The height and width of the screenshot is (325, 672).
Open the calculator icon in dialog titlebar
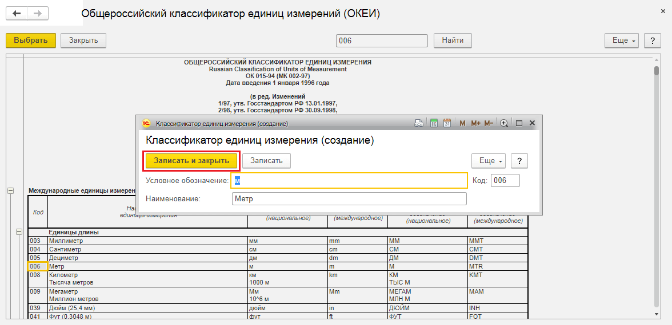433,123
